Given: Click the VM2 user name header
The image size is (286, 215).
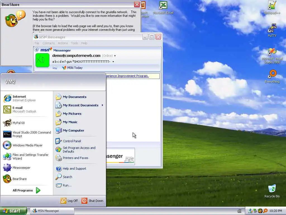Looking at the screenshot, I should [x=10, y=82].
